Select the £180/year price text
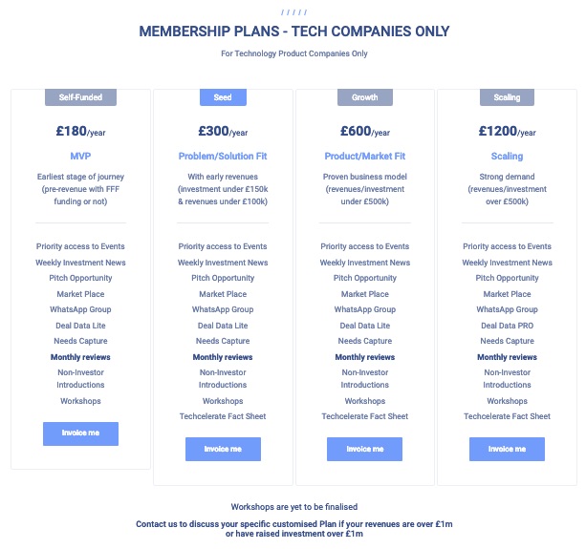This screenshot has width=586, height=549. tap(80, 132)
